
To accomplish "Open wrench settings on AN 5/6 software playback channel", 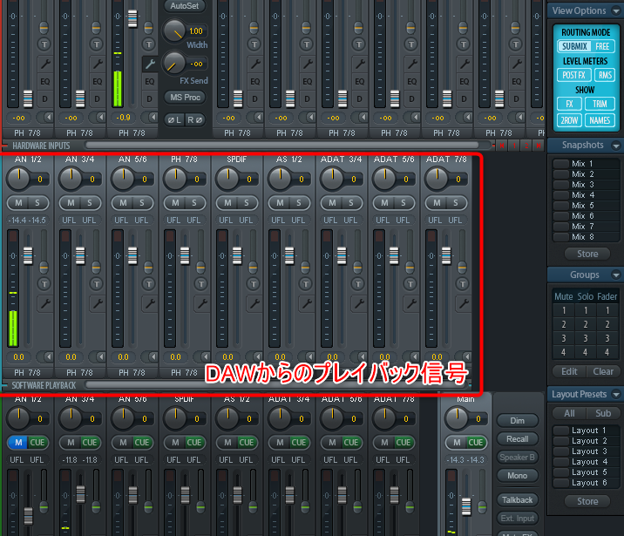I will (149, 303).
